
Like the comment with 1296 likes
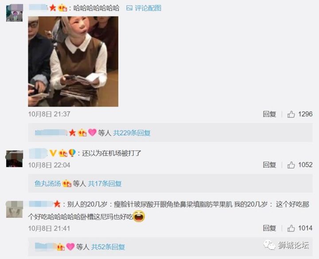[x=291, y=114]
